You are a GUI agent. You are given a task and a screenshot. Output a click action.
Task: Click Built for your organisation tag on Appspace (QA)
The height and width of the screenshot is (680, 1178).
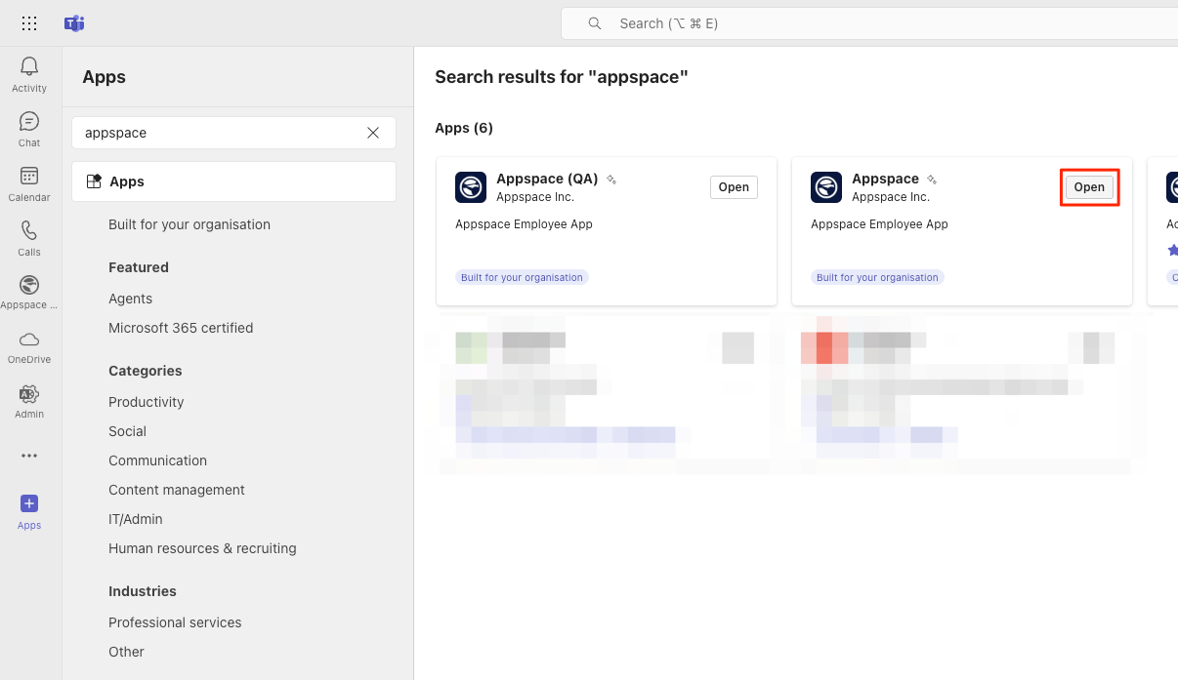click(x=522, y=277)
